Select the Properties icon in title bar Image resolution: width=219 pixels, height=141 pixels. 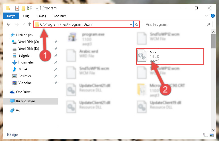coord(17,8)
